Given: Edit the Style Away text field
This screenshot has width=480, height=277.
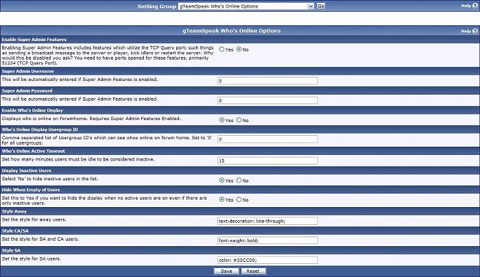Looking at the screenshot, I should [267, 221].
